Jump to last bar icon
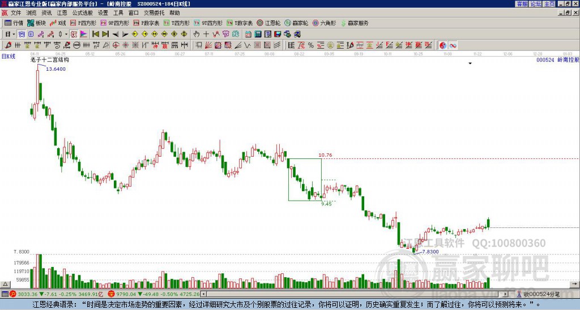 click(x=105, y=35)
